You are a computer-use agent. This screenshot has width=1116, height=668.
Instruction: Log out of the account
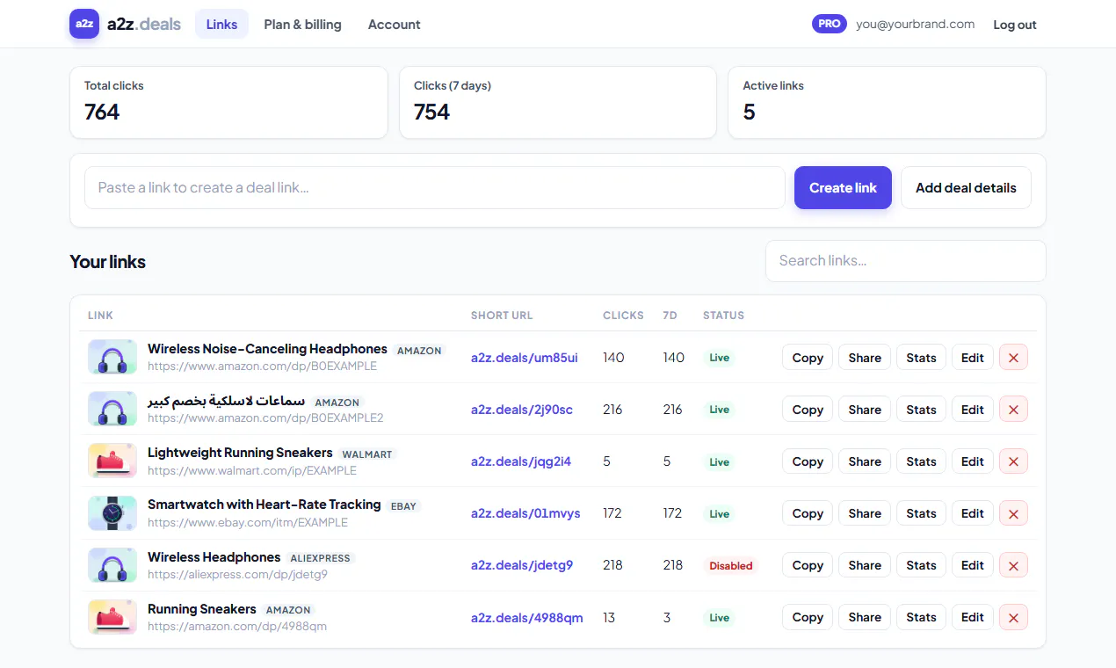(x=1015, y=25)
